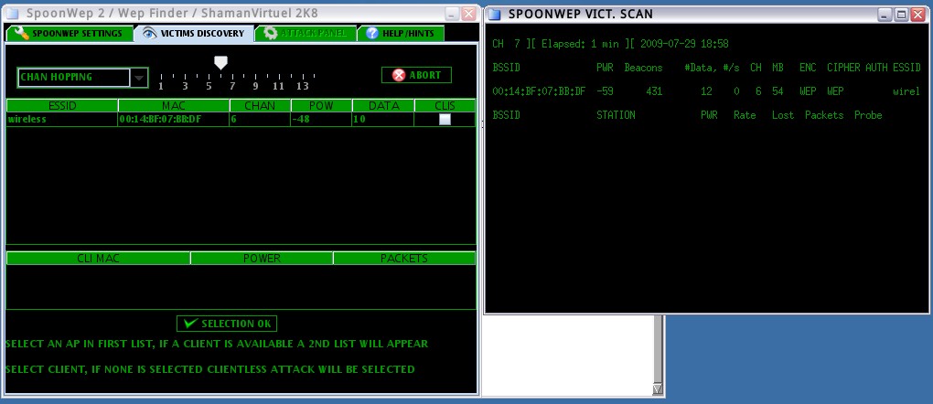The height and width of the screenshot is (404, 933).
Task: Click the PACKETS column header
Action: click(404, 259)
